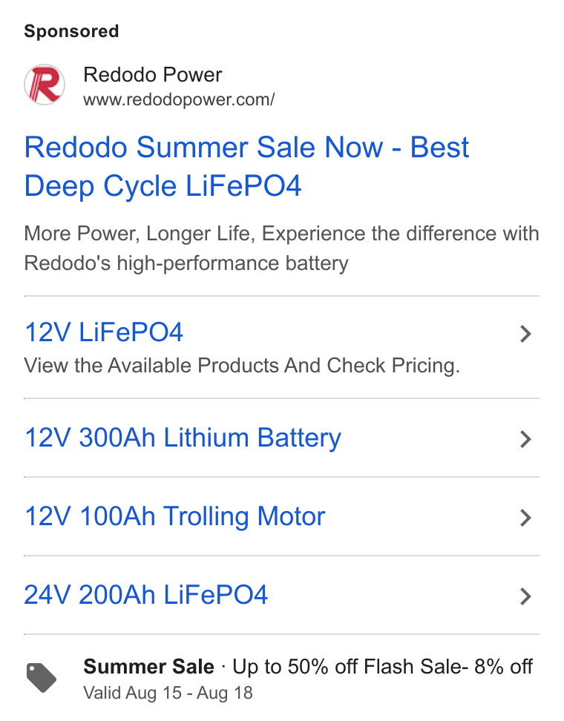Click the www.redodopower.com URL text

point(179,99)
